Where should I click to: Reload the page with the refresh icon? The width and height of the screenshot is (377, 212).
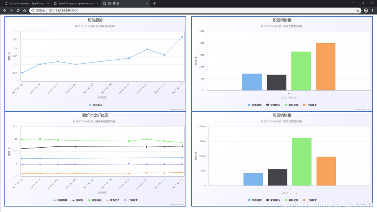18,11
